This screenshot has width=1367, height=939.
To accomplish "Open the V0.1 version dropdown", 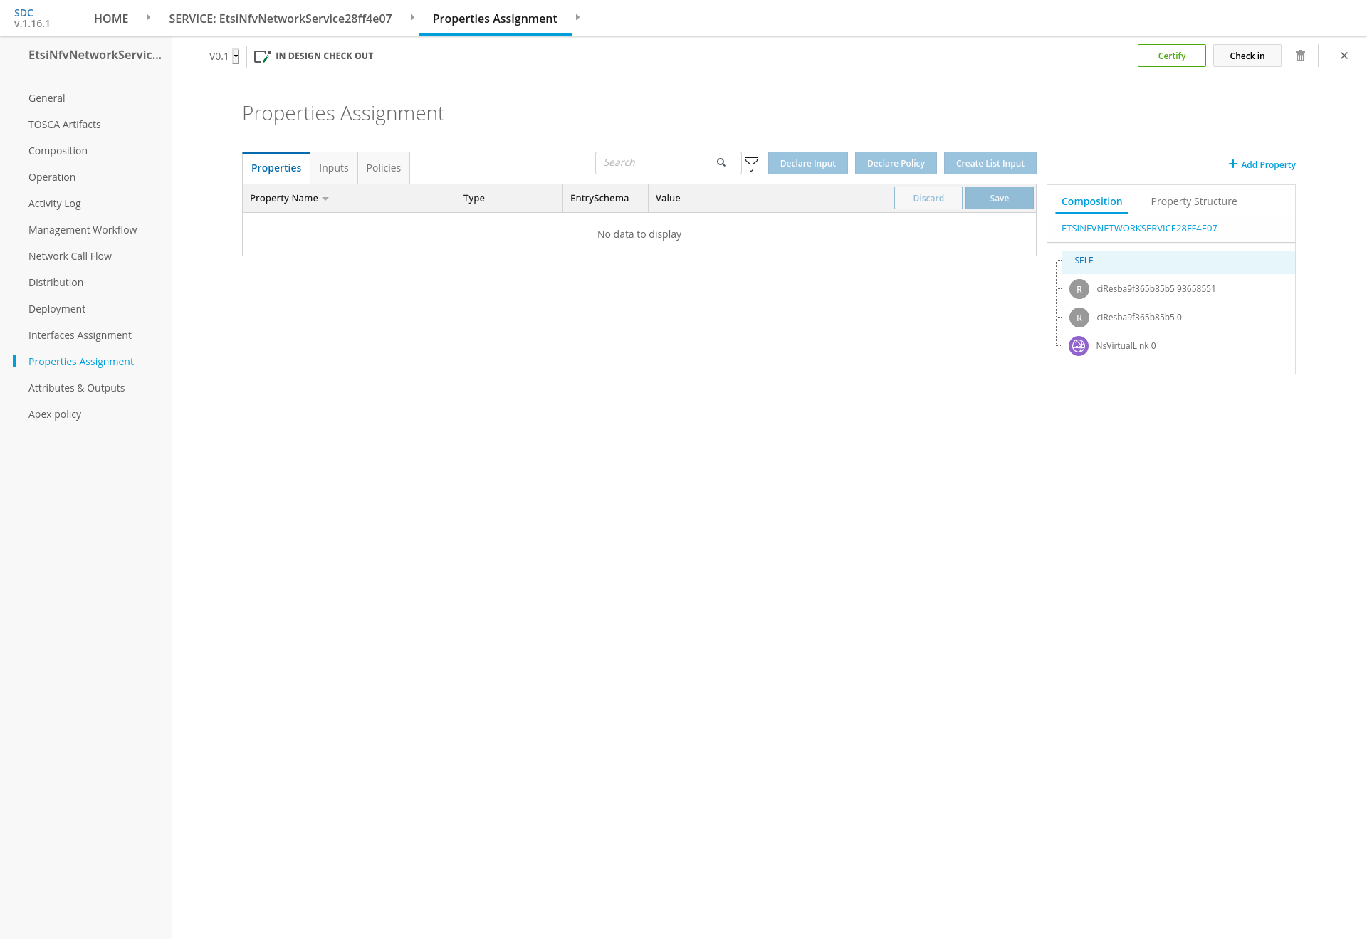I will (236, 56).
